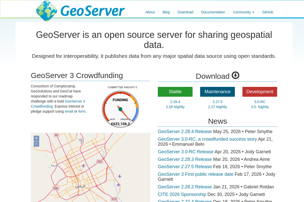This screenshot has height=202, width=304.
Task: Open GeoServer 2.27.5 Release news item
Action: (x=185, y=167)
